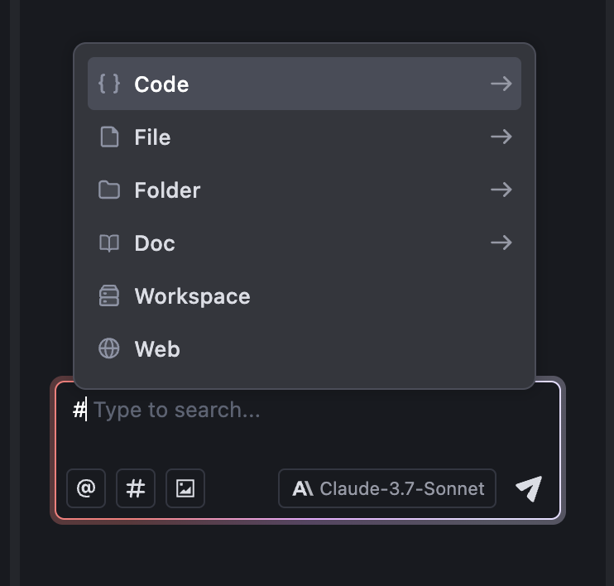Click the Folder icon in the menu
This screenshot has width=614, height=586.
(x=109, y=190)
